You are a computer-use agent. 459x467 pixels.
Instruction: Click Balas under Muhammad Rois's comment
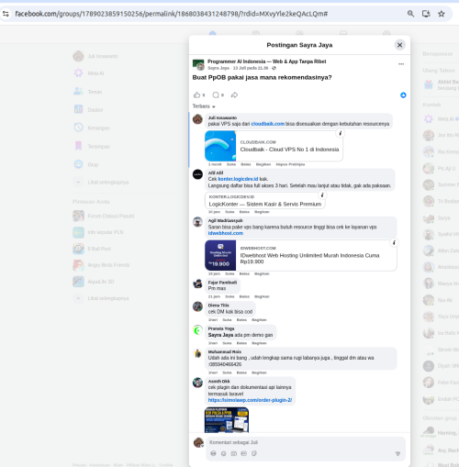tap(241, 372)
